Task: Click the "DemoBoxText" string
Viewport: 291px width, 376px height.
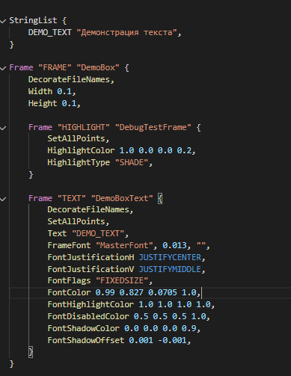Action: click(122, 198)
